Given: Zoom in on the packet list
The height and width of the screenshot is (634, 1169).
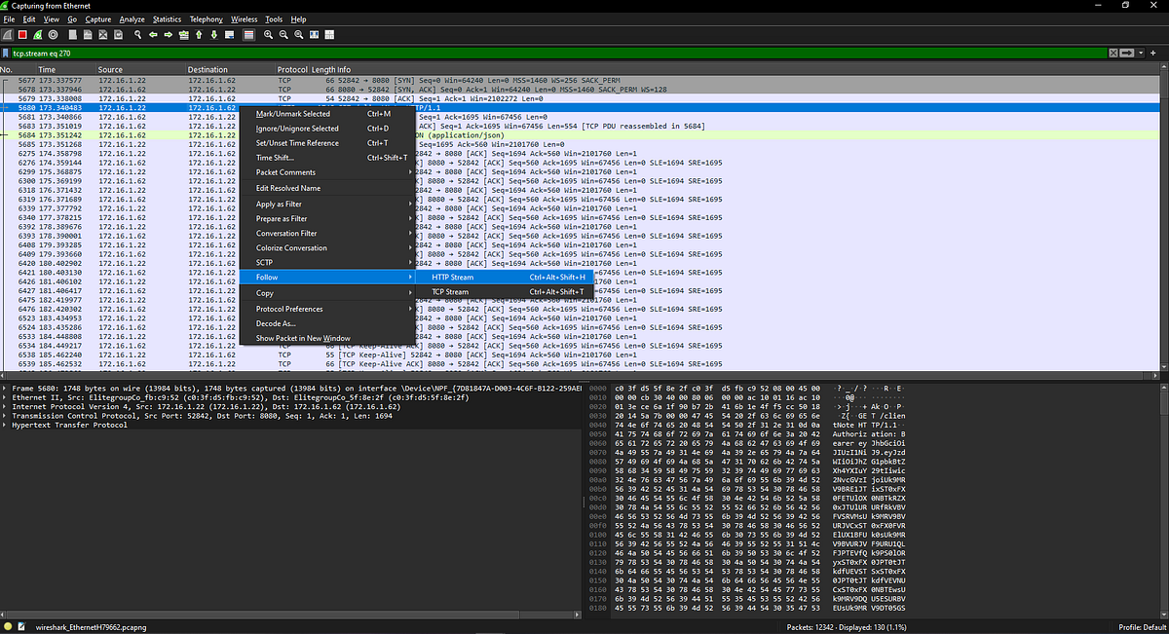Looking at the screenshot, I should pos(267,35).
